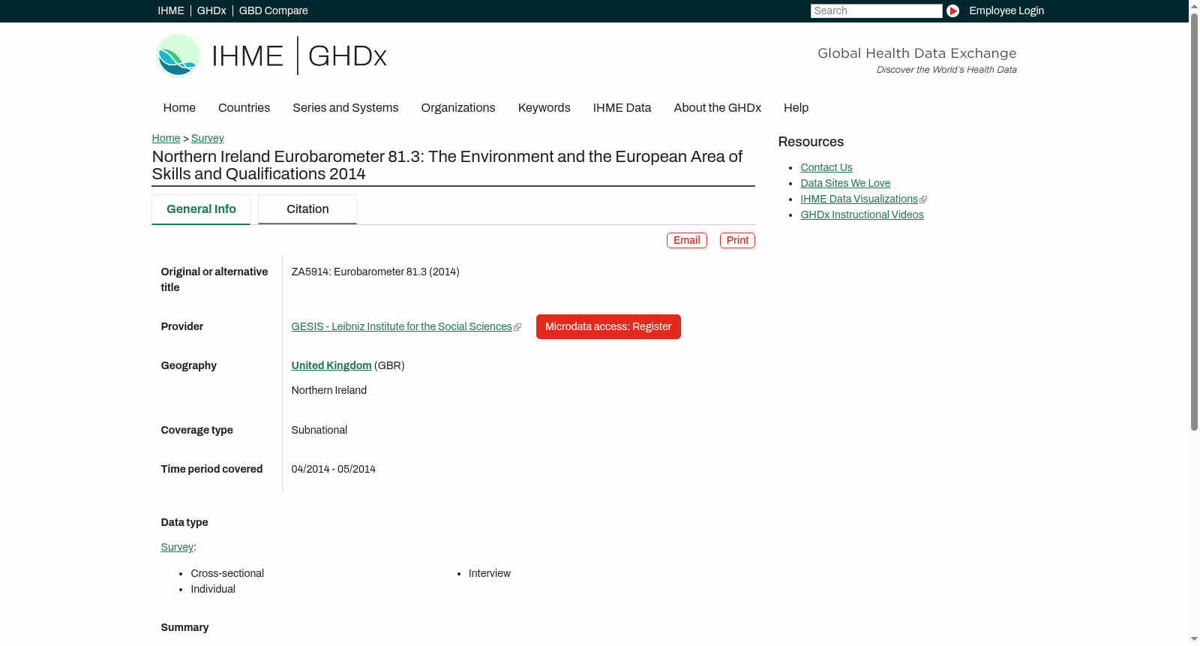The width and height of the screenshot is (1200, 646).
Task: Click 'Interview' list item
Action: [490, 573]
